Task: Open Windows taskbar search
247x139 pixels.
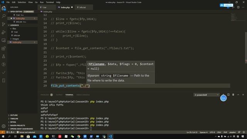Action: pos(9,136)
